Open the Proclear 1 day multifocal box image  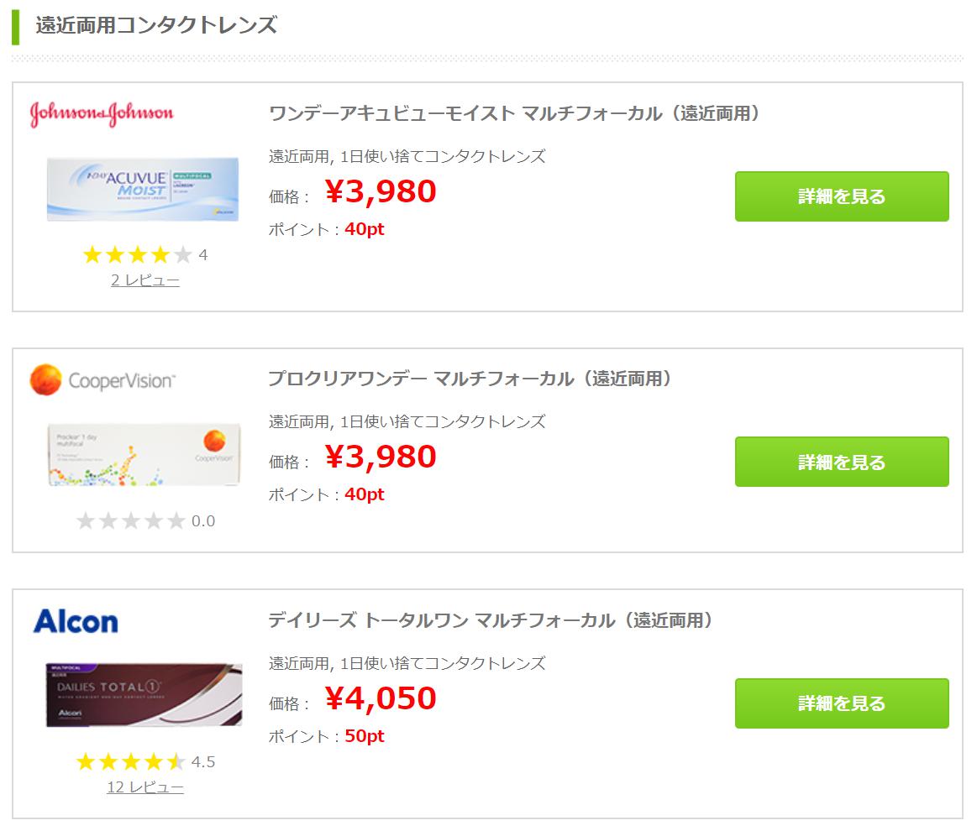[x=144, y=454]
